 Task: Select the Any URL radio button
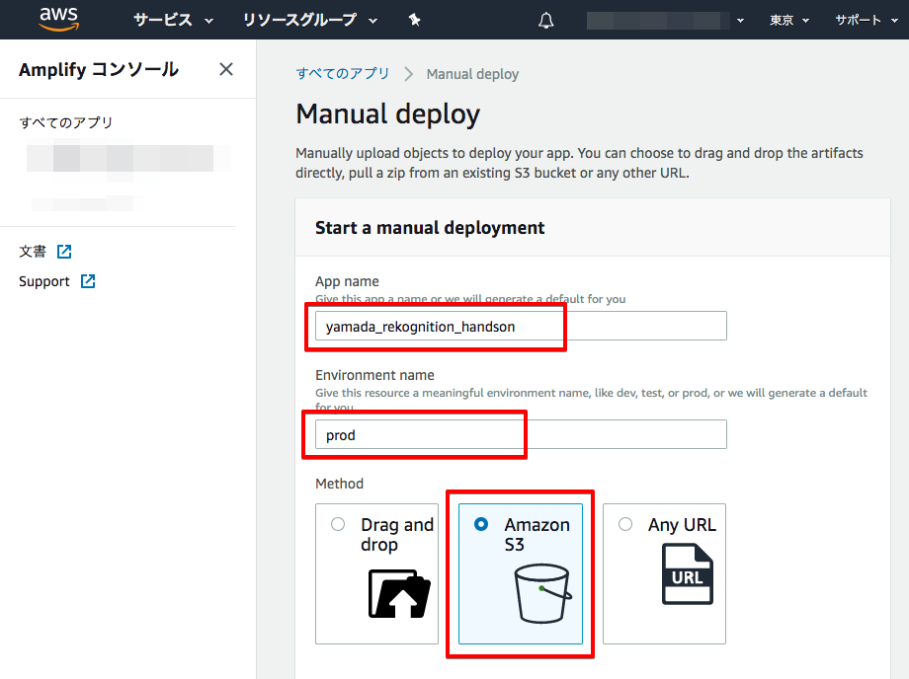pos(624,524)
